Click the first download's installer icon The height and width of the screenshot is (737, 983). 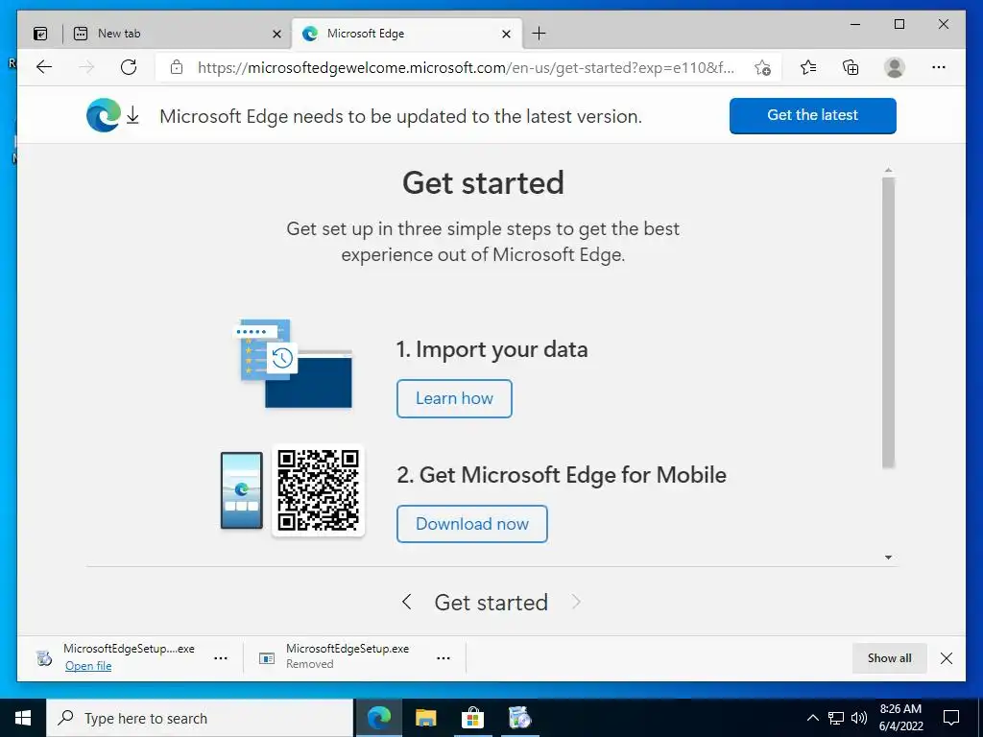(x=44, y=658)
